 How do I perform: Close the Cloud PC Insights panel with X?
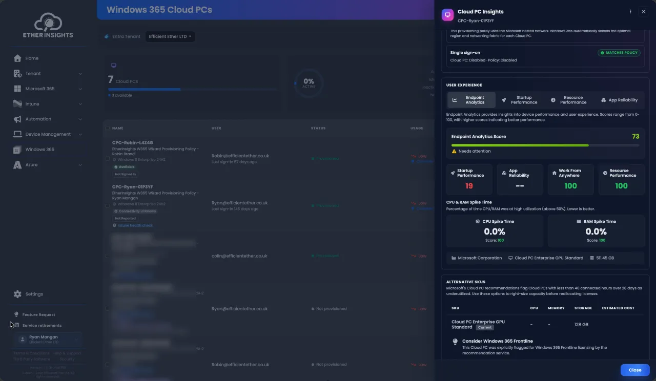click(644, 11)
